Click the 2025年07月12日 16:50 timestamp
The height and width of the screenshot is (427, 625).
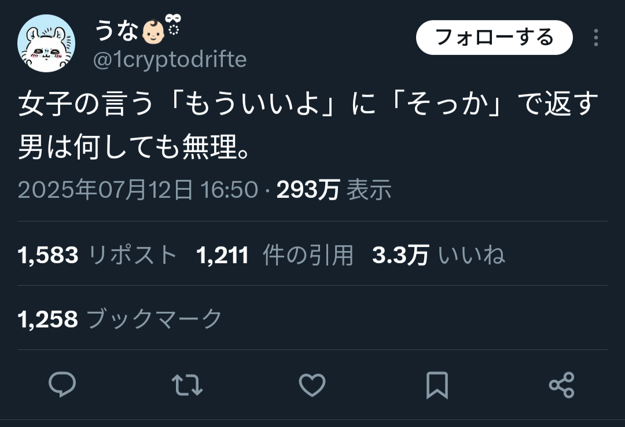tap(138, 189)
